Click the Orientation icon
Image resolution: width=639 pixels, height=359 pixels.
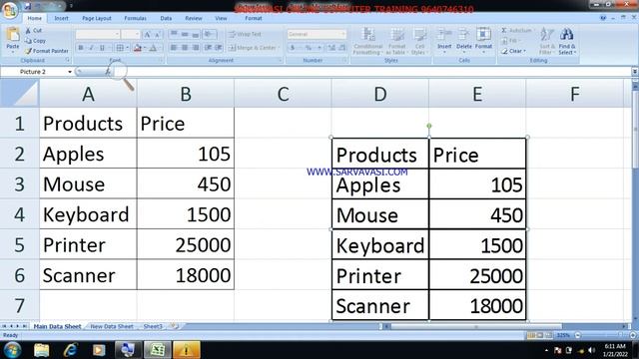click(210, 34)
